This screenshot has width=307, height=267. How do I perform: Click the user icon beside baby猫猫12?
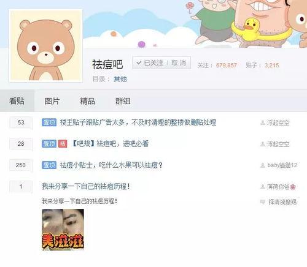(x=263, y=165)
